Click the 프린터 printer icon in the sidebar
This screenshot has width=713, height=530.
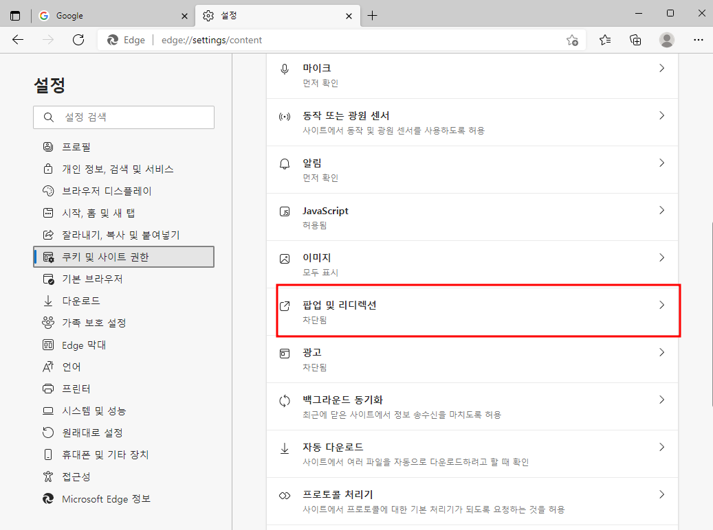click(47, 389)
